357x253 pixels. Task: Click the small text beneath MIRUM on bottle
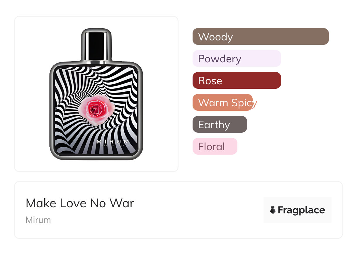[113, 146]
